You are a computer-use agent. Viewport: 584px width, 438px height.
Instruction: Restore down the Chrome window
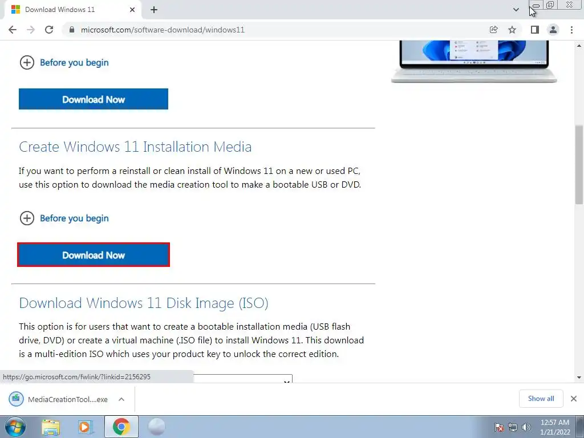550,5
